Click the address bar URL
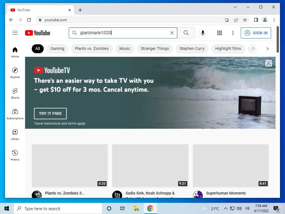 (x=56, y=20)
